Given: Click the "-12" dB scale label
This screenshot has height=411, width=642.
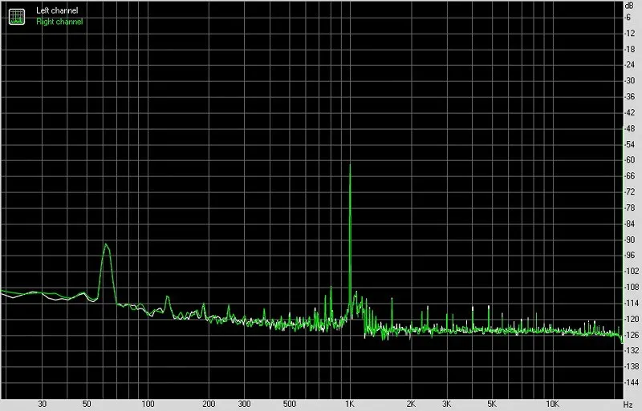Looking at the screenshot, I should coord(630,33).
